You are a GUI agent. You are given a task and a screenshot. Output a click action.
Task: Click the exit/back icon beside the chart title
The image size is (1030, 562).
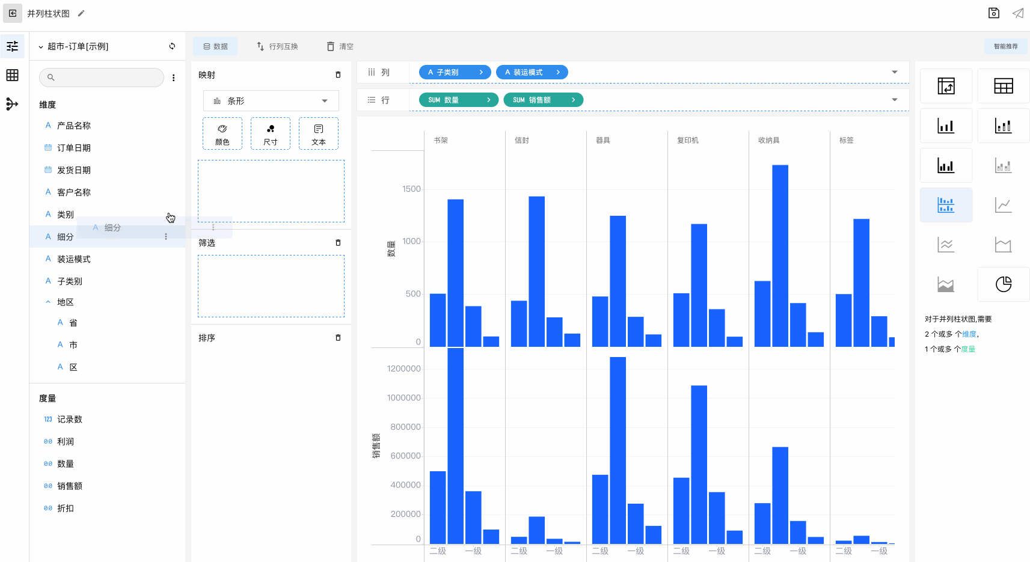pyautogui.click(x=13, y=13)
